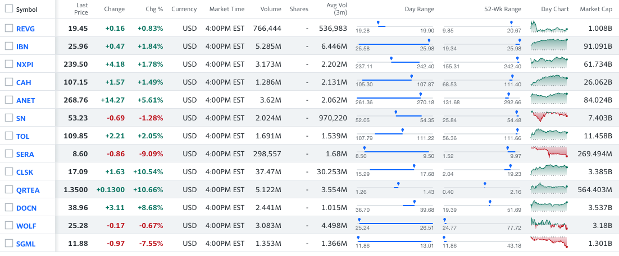This screenshot has height=256, width=619.
Task: Click the 52-Wk Range column header
Action: click(503, 9)
